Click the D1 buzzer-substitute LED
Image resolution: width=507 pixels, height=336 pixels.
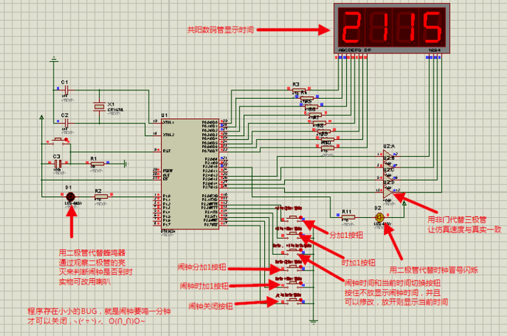[71, 197]
